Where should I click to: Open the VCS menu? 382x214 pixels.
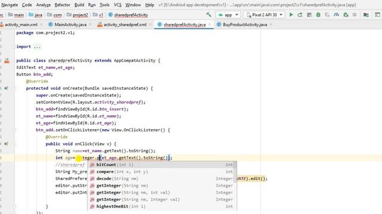(118, 5)
